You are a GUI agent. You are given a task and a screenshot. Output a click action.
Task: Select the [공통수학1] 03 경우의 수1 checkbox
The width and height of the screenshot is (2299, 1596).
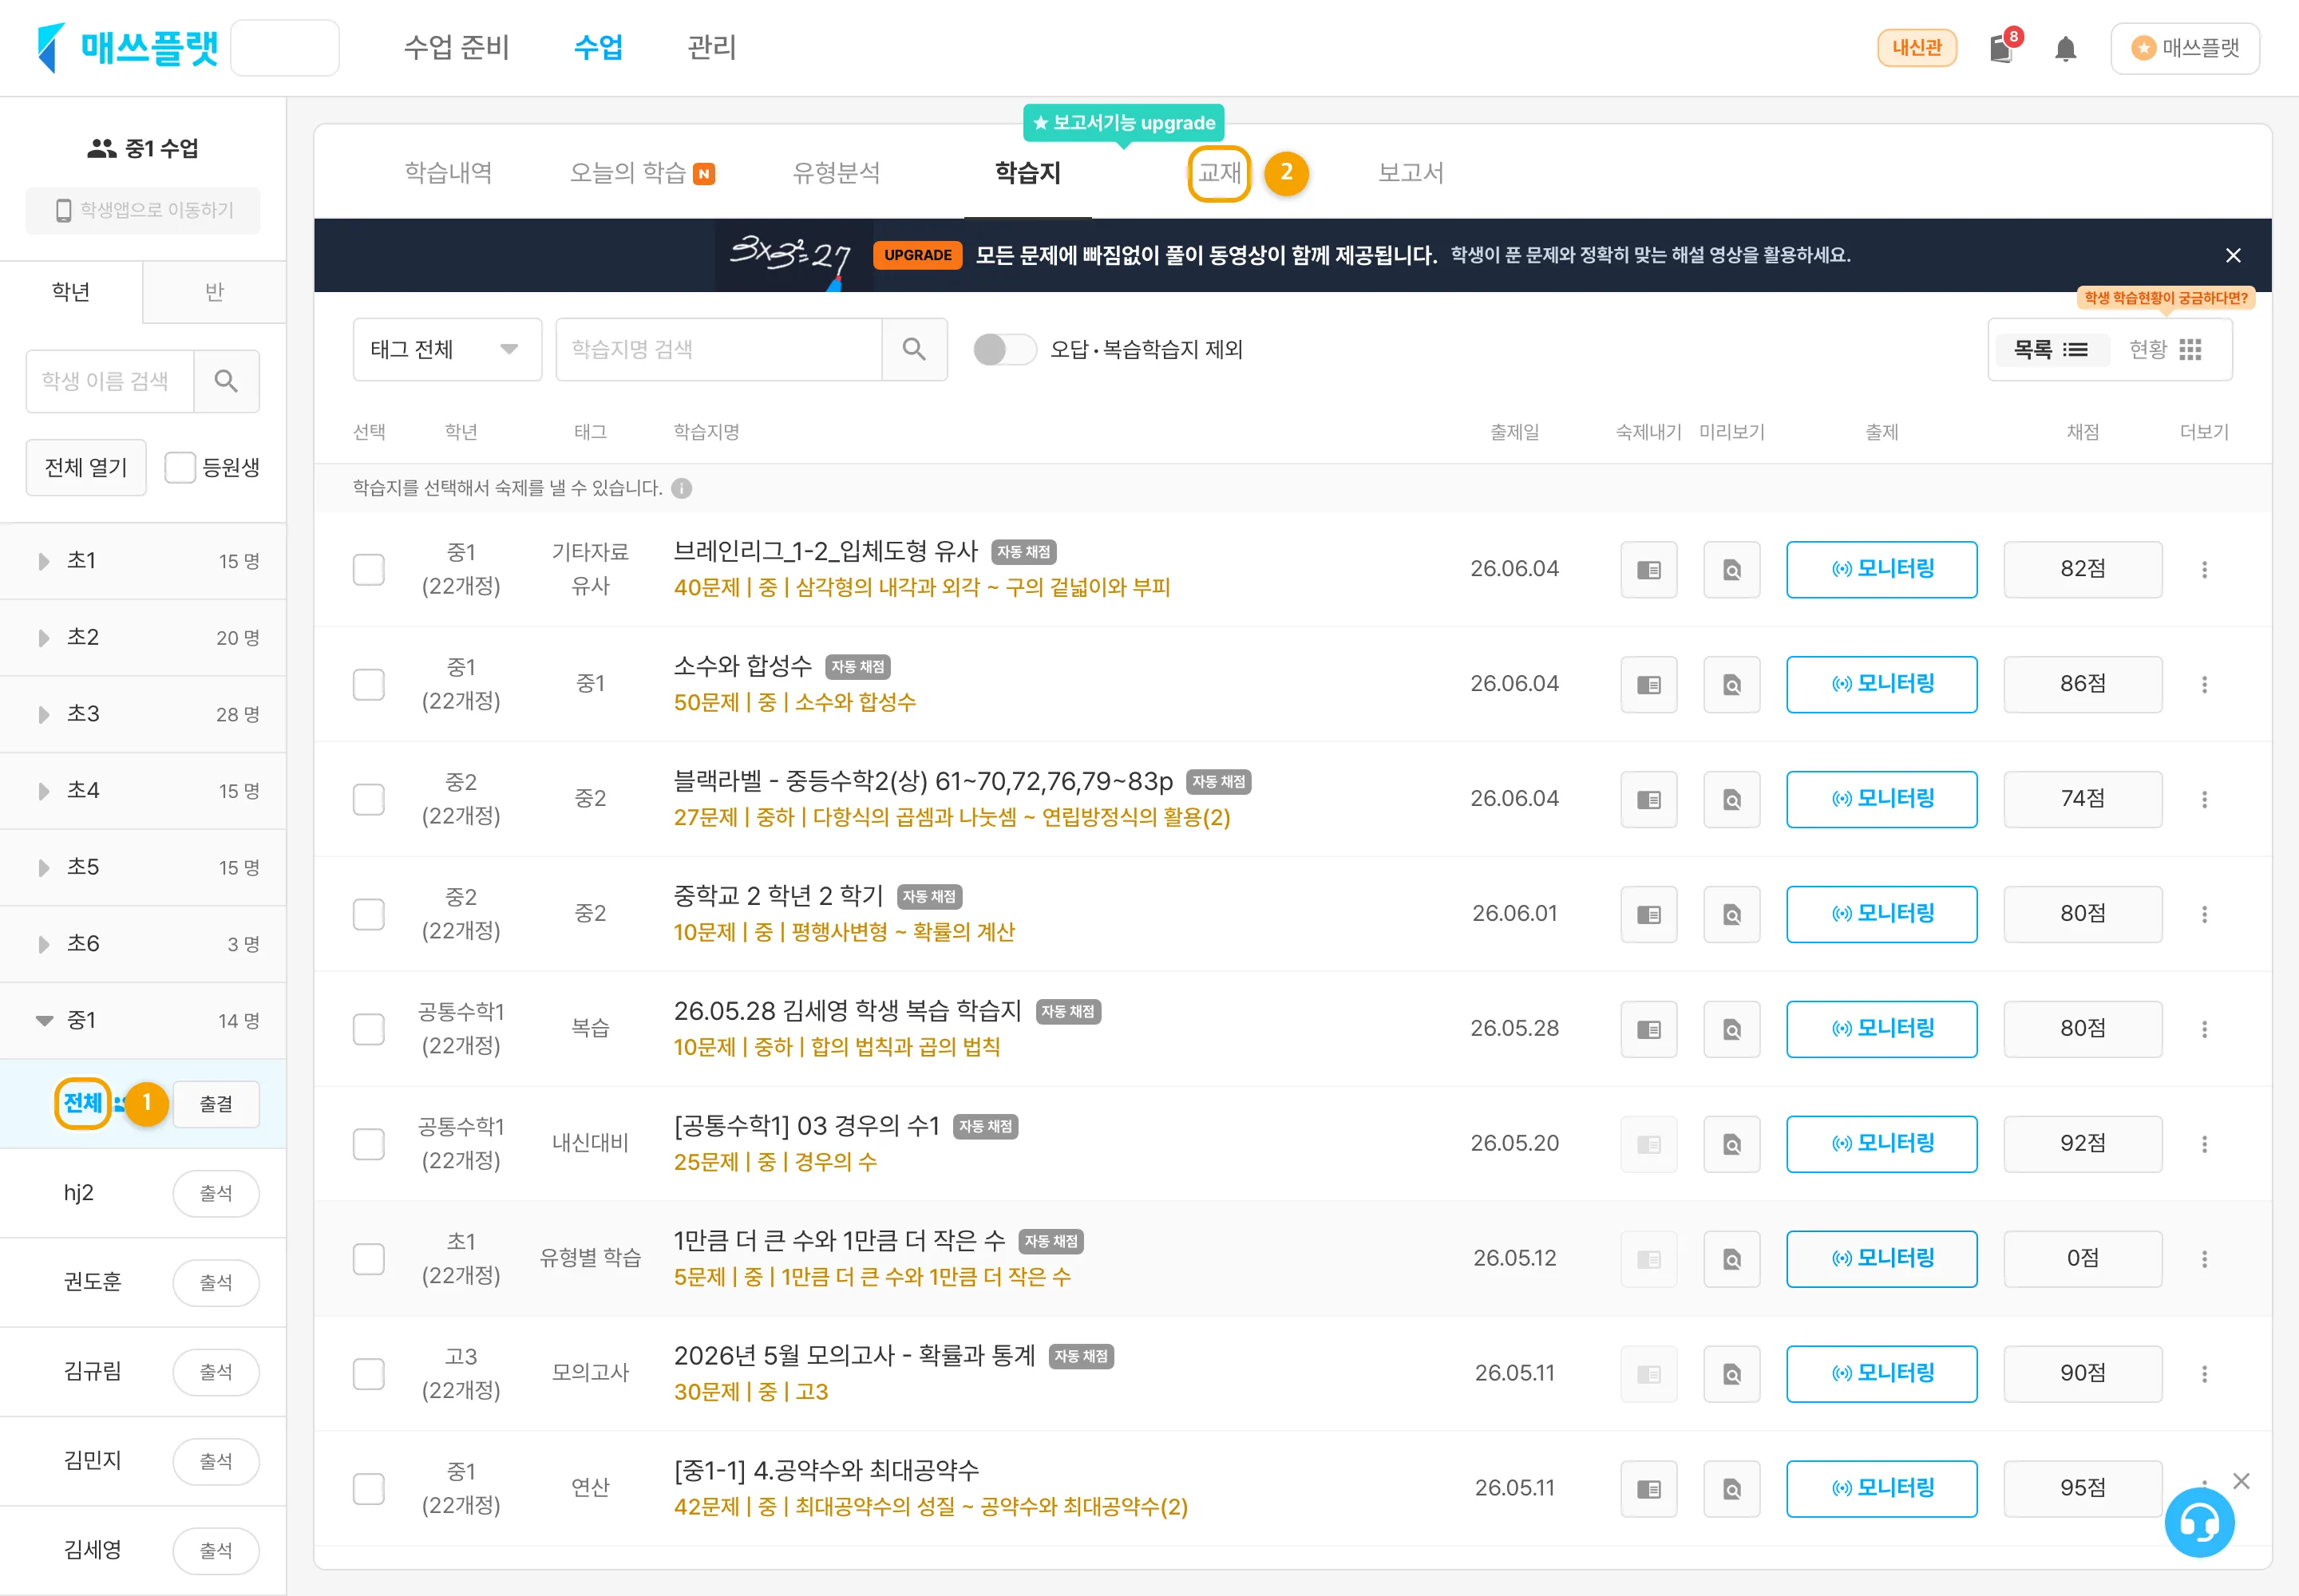pyautogui.click(x=368, y=1144)
